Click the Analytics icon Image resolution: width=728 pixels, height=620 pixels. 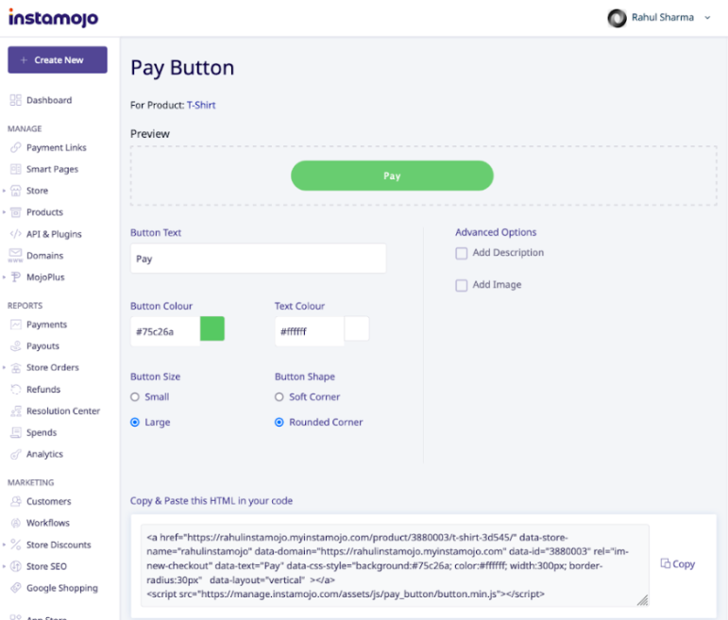point(16,454)
